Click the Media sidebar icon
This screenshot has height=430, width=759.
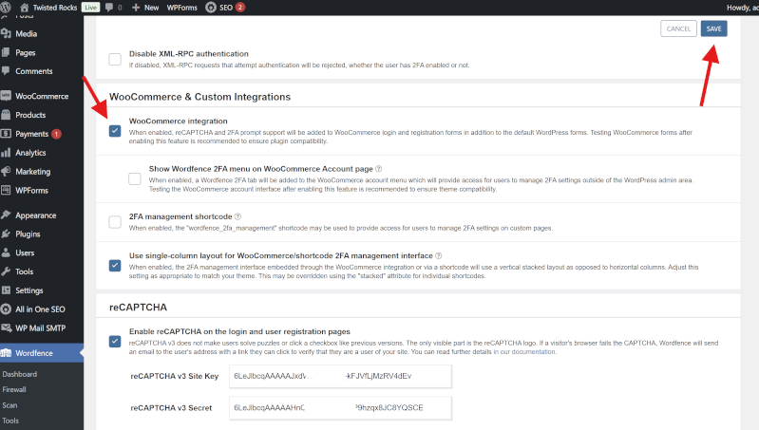click(6, 33)
